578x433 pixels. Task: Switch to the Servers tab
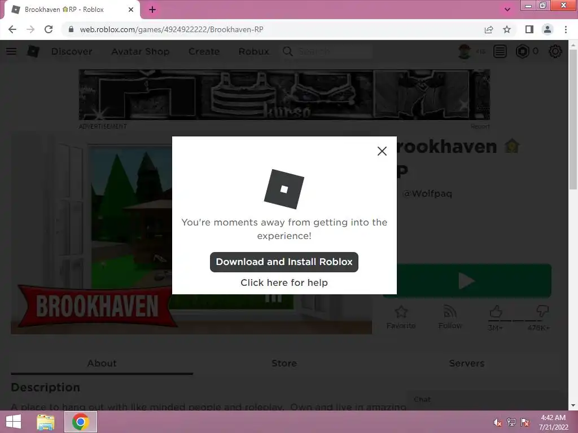click(467, 363)
